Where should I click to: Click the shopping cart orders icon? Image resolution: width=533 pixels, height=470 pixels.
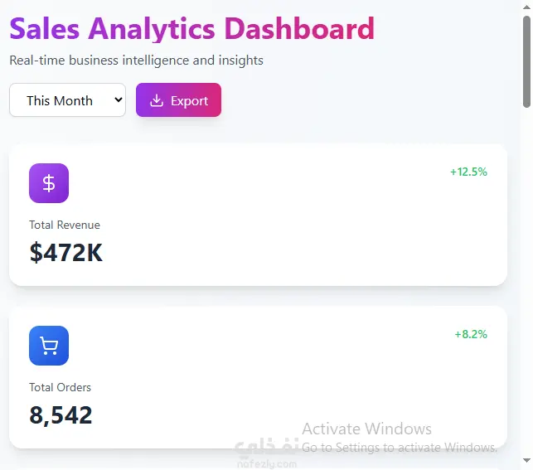(x=49, y=346)
